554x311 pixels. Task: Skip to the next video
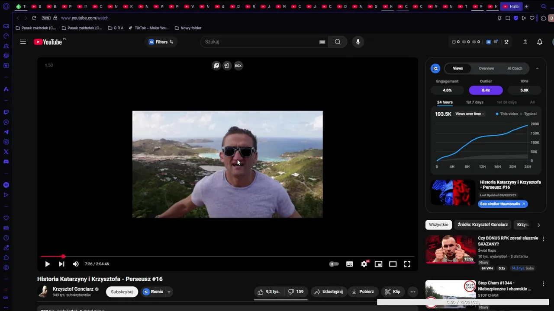pyautogui.click(x=61, y=264)
